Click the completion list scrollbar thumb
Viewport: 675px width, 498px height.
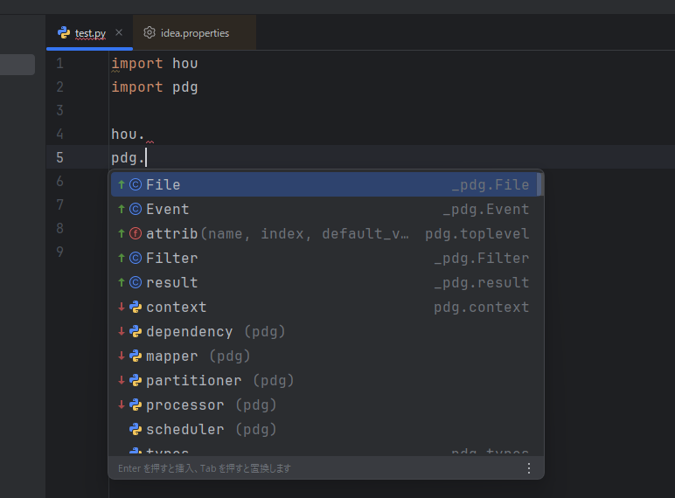point(539,184)
